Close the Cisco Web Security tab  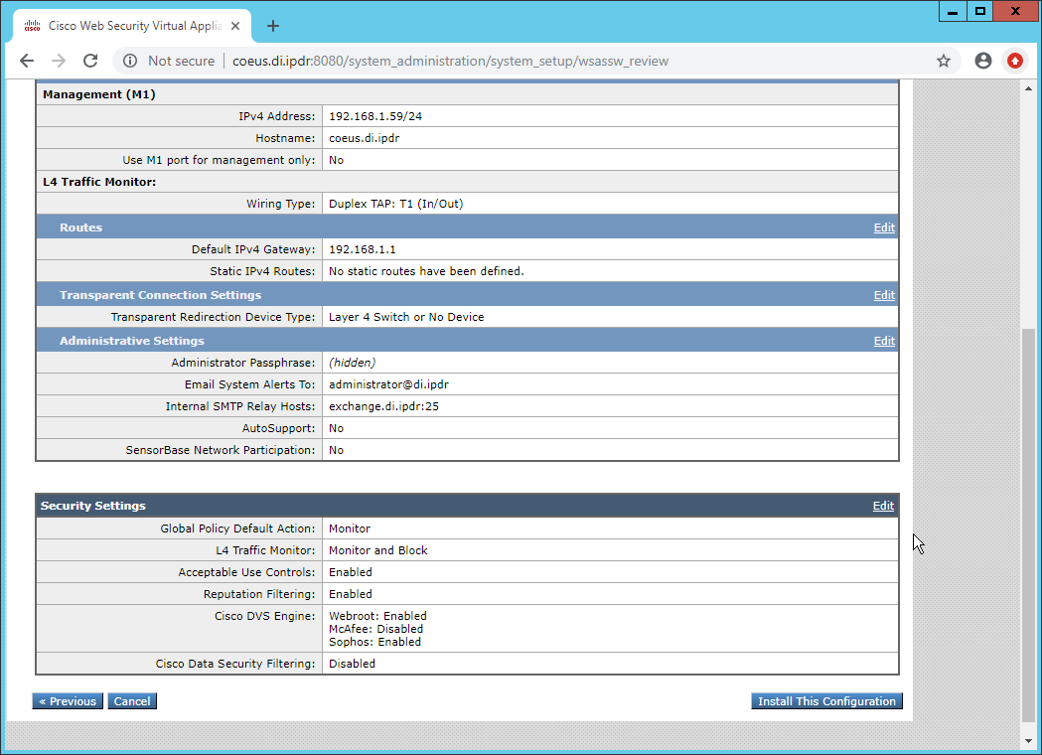coord(235,26)
